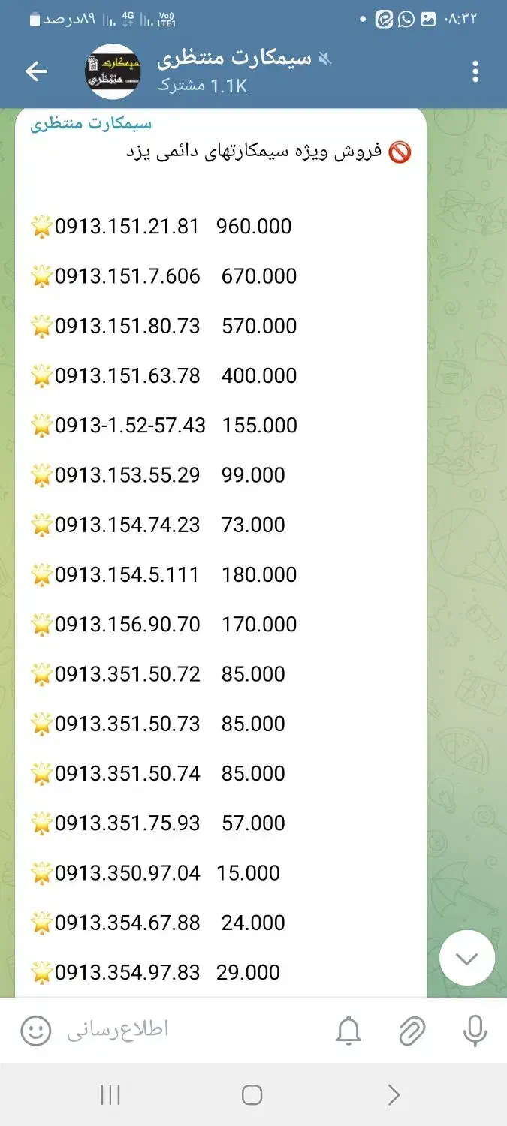Open the three-dot options menu
This screenshot has height=1126, width=507.
475,71
